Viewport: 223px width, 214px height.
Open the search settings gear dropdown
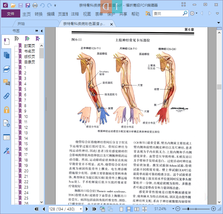[x=194, y=13]
